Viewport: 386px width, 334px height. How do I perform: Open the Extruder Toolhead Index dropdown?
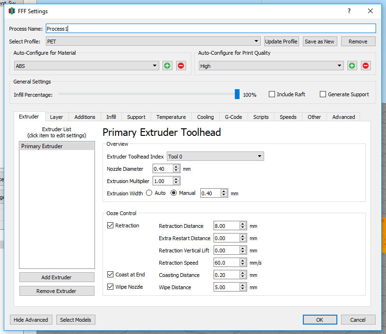215,156
